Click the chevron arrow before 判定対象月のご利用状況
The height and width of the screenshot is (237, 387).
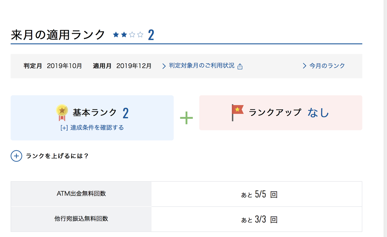click(164, 66)
